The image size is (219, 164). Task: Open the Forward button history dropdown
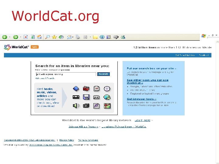(x=21, y=37)
